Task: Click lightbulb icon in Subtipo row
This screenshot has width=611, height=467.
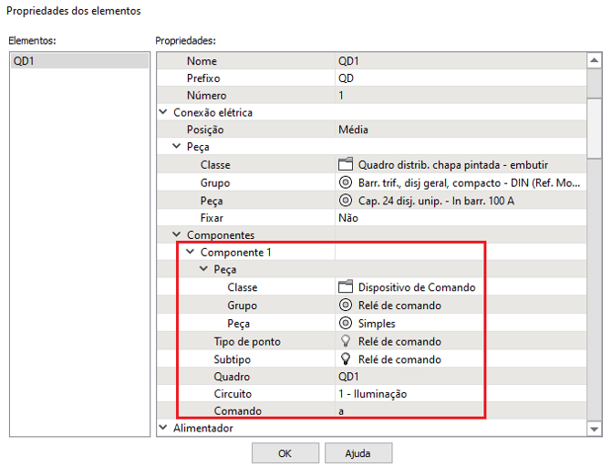Action: [x=345, y=359]
